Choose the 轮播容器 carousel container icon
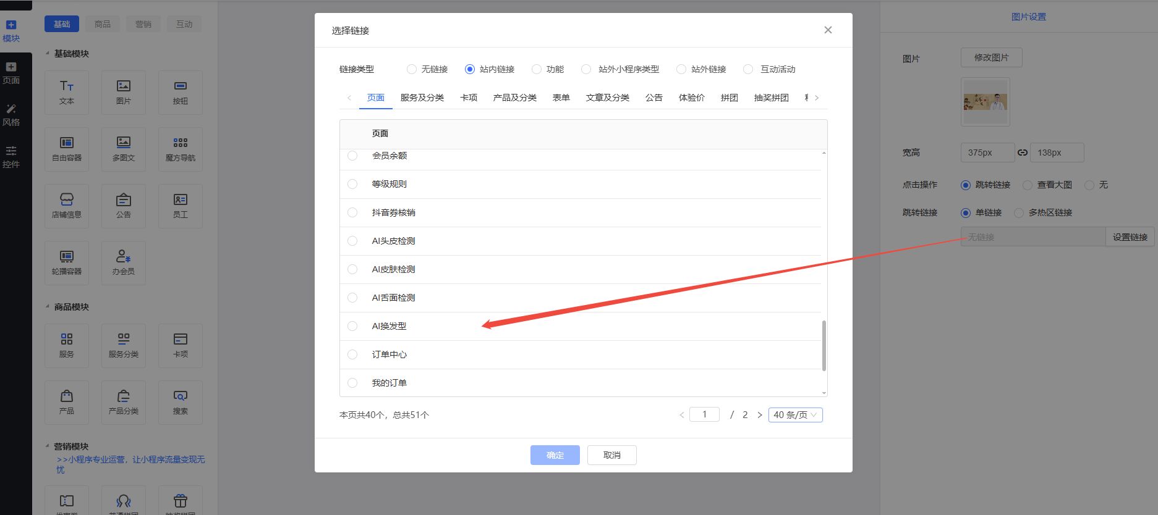The image size is (1158, 515). coord(67,262)
